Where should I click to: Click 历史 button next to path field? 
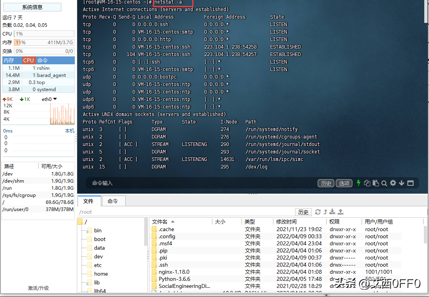pyautogui.click(x=303, y=212)
